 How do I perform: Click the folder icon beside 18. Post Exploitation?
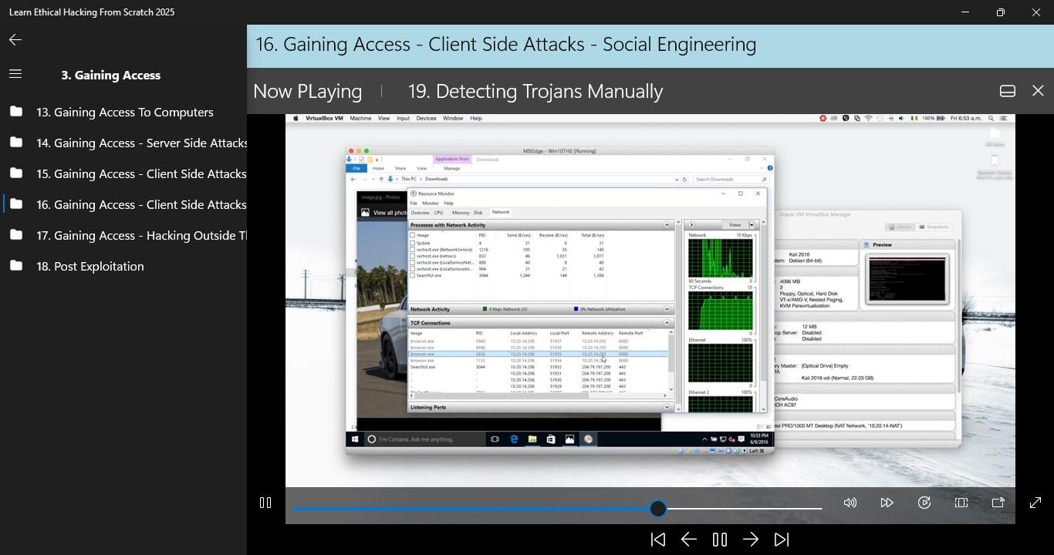[x=16, y=266]
